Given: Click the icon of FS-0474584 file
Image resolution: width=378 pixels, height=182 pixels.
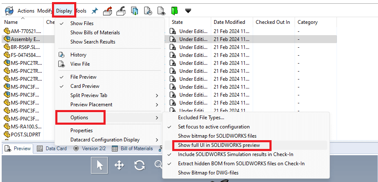Looking at the screenshot, I should 7,55.
